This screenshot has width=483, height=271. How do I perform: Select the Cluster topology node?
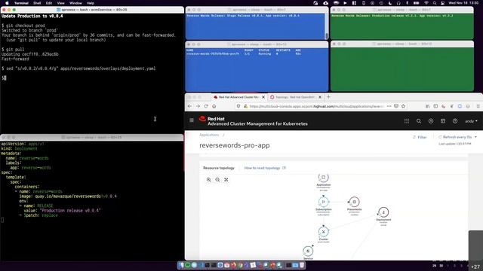click(x=324, y=231)
